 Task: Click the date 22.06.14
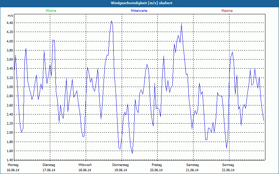tap(228, 170)
